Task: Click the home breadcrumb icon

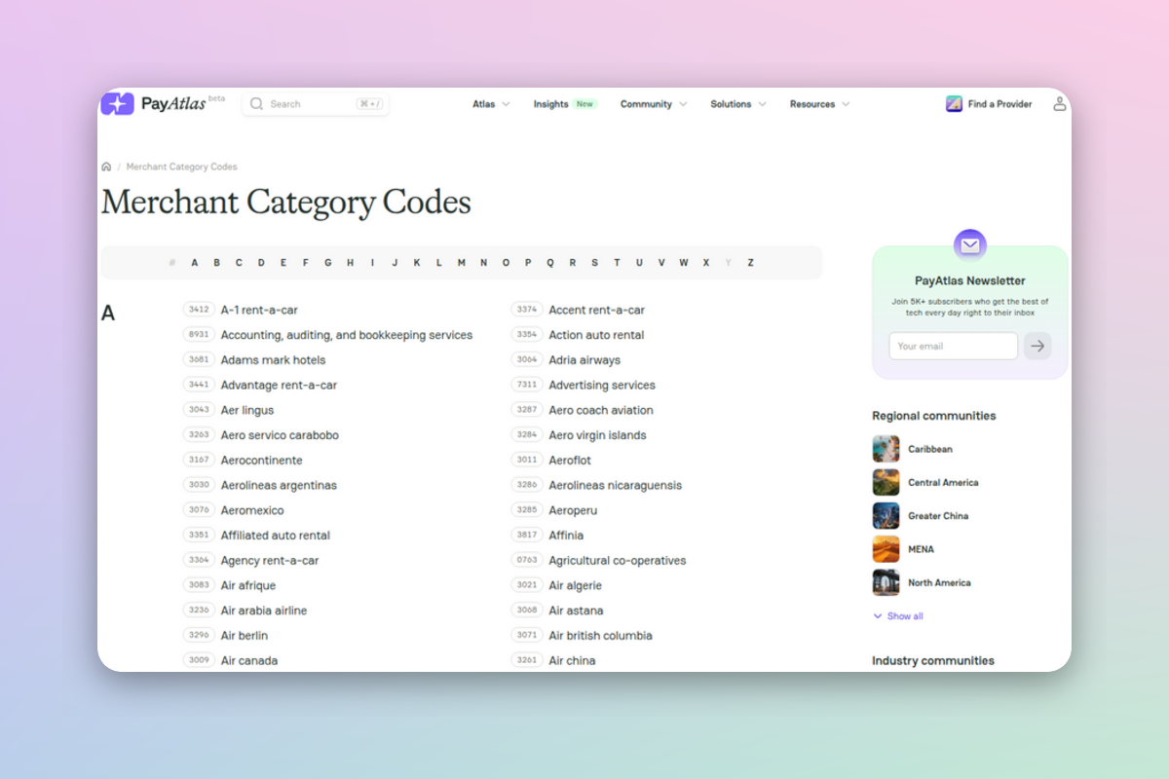Action: (106, 167)
